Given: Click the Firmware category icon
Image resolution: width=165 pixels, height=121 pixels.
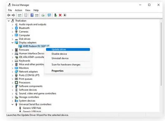Looking at the screenshot, I should coord(16,50).
